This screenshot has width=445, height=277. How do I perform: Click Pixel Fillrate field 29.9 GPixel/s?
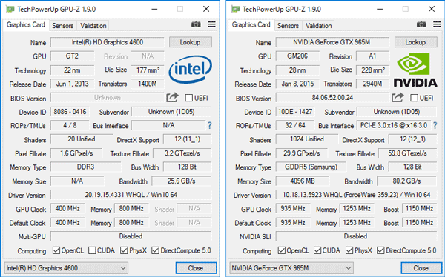(x=301, y=153)
